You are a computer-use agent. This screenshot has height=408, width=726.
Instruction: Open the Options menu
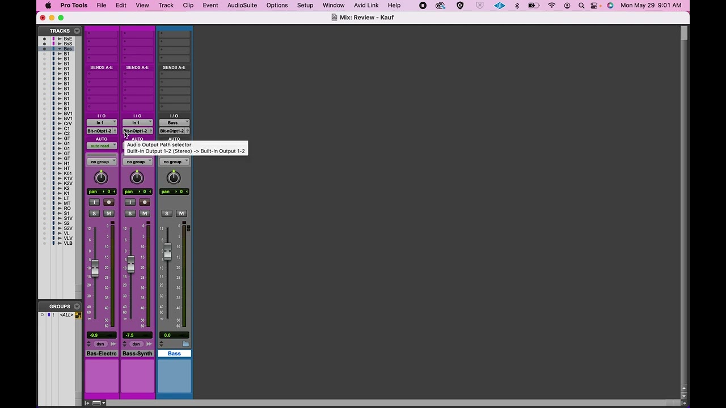point(277,5)
